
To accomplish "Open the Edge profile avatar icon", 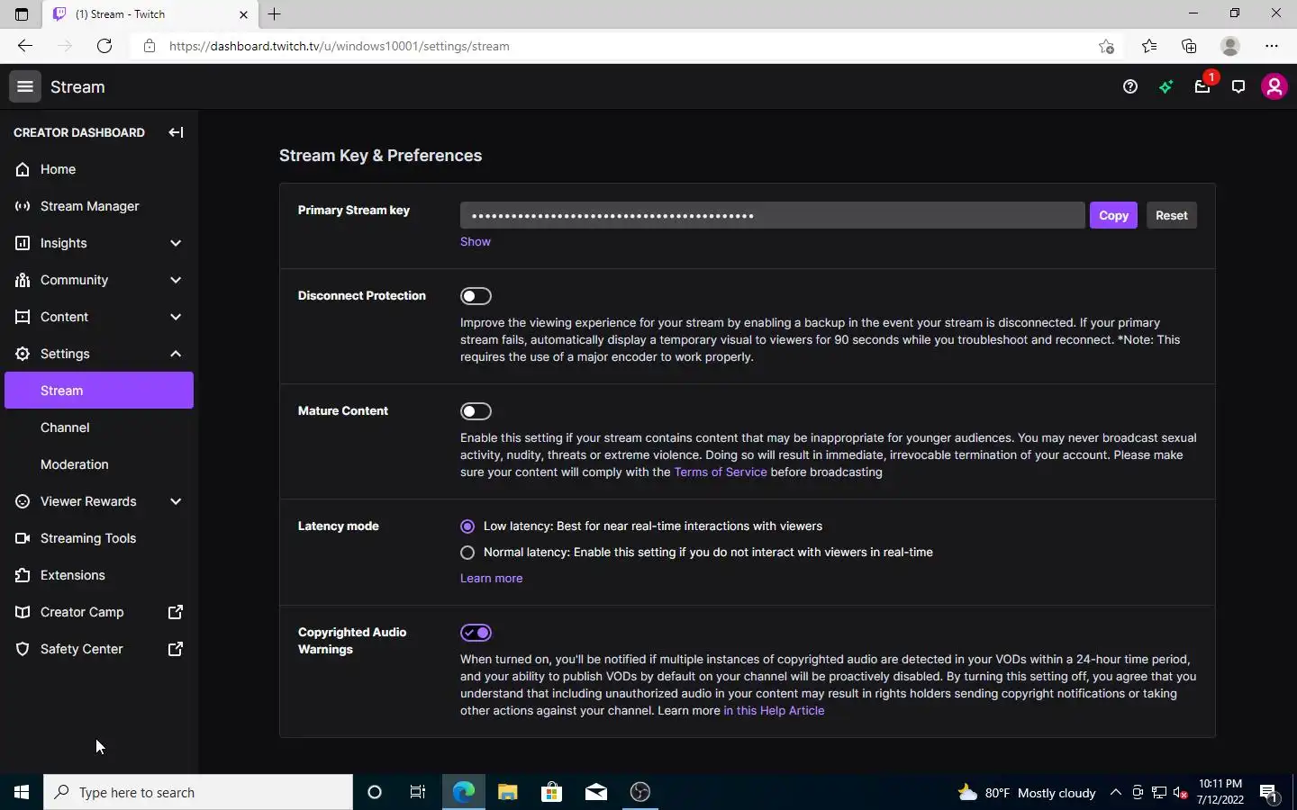I will click(1230, 46).
